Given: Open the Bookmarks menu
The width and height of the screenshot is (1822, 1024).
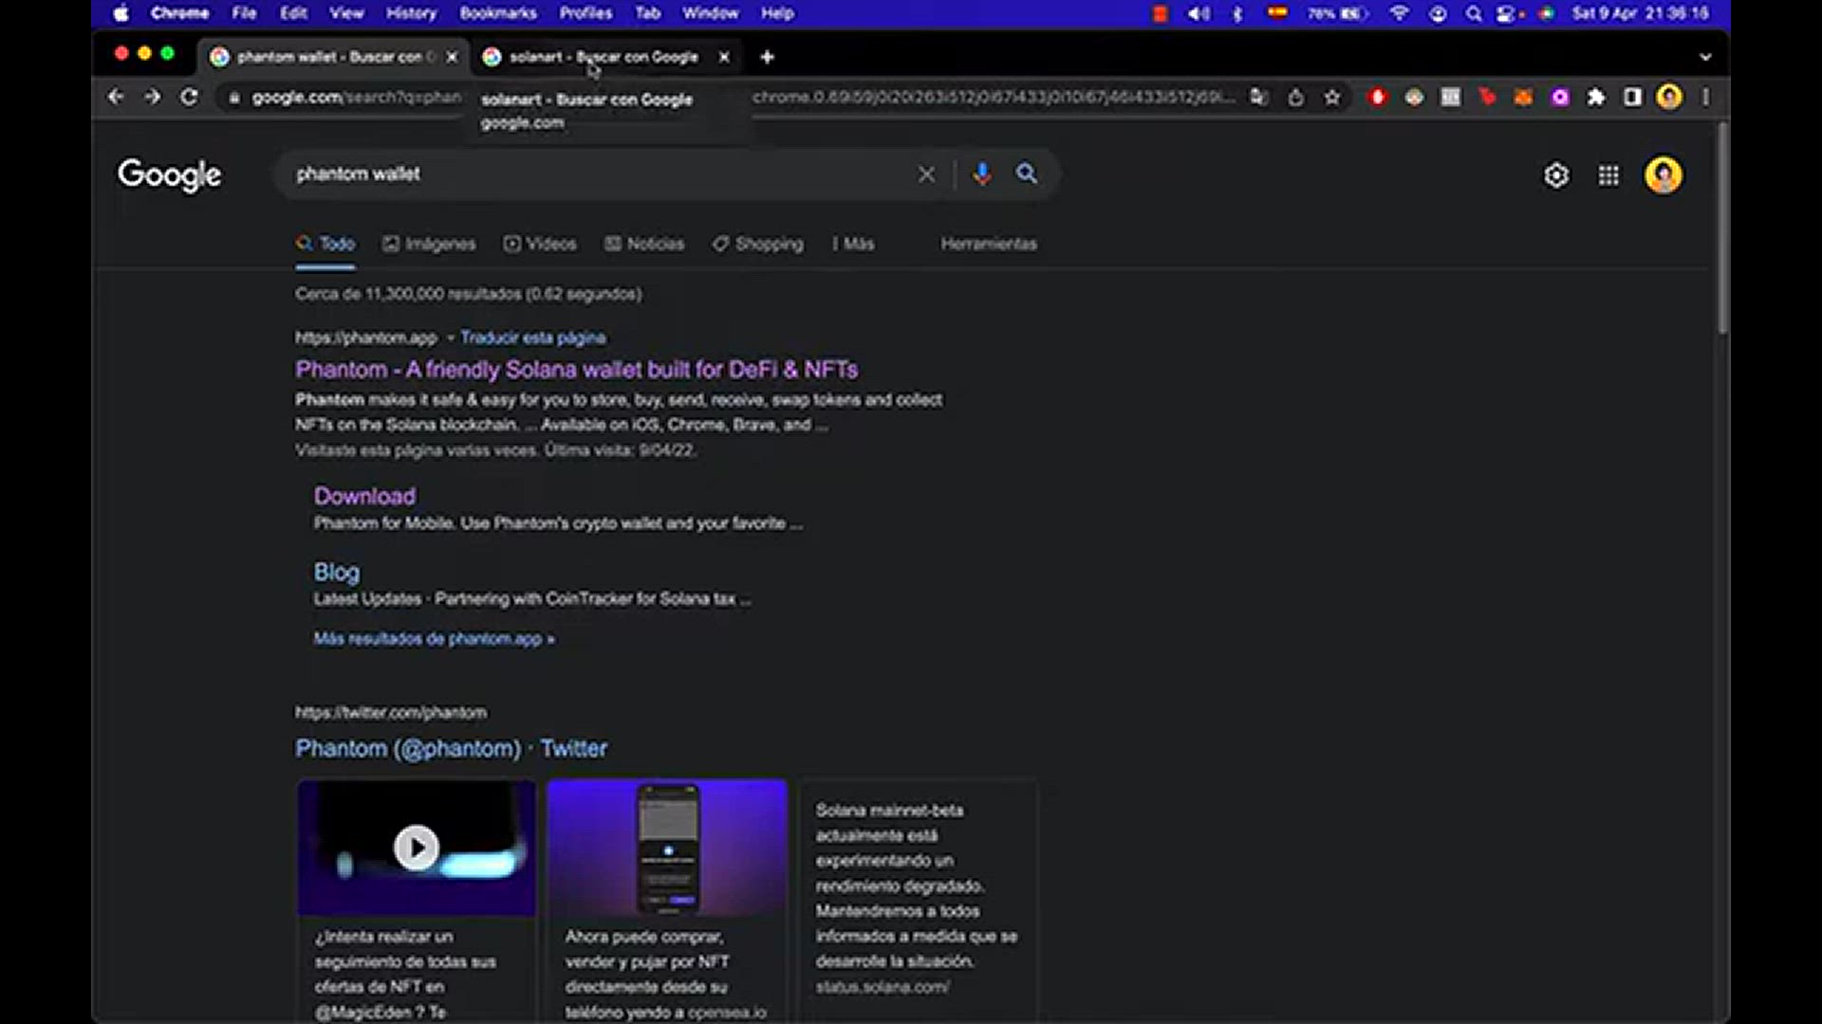Looking at the screenshot, I should (x=498, y=13).
